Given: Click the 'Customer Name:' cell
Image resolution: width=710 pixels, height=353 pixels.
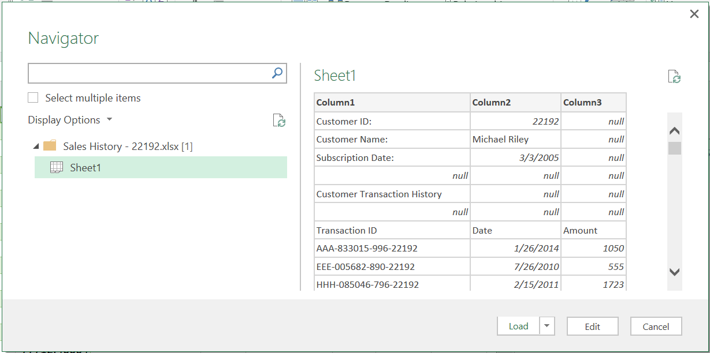Looking at the screenshot, I should pyautogui.click(x=392, y=140).
